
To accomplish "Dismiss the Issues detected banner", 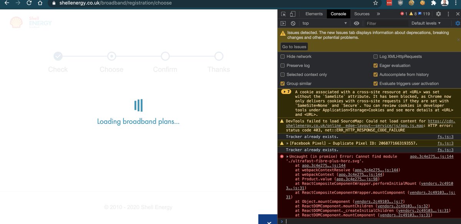I will tap(458, 40).
